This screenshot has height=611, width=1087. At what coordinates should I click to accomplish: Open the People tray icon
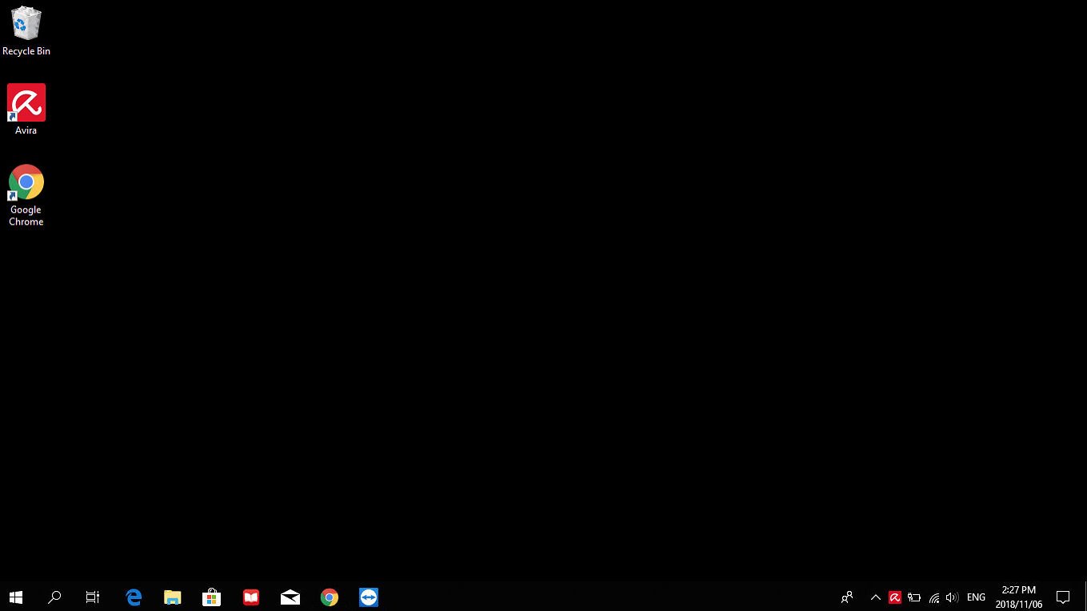pos(847,597)
